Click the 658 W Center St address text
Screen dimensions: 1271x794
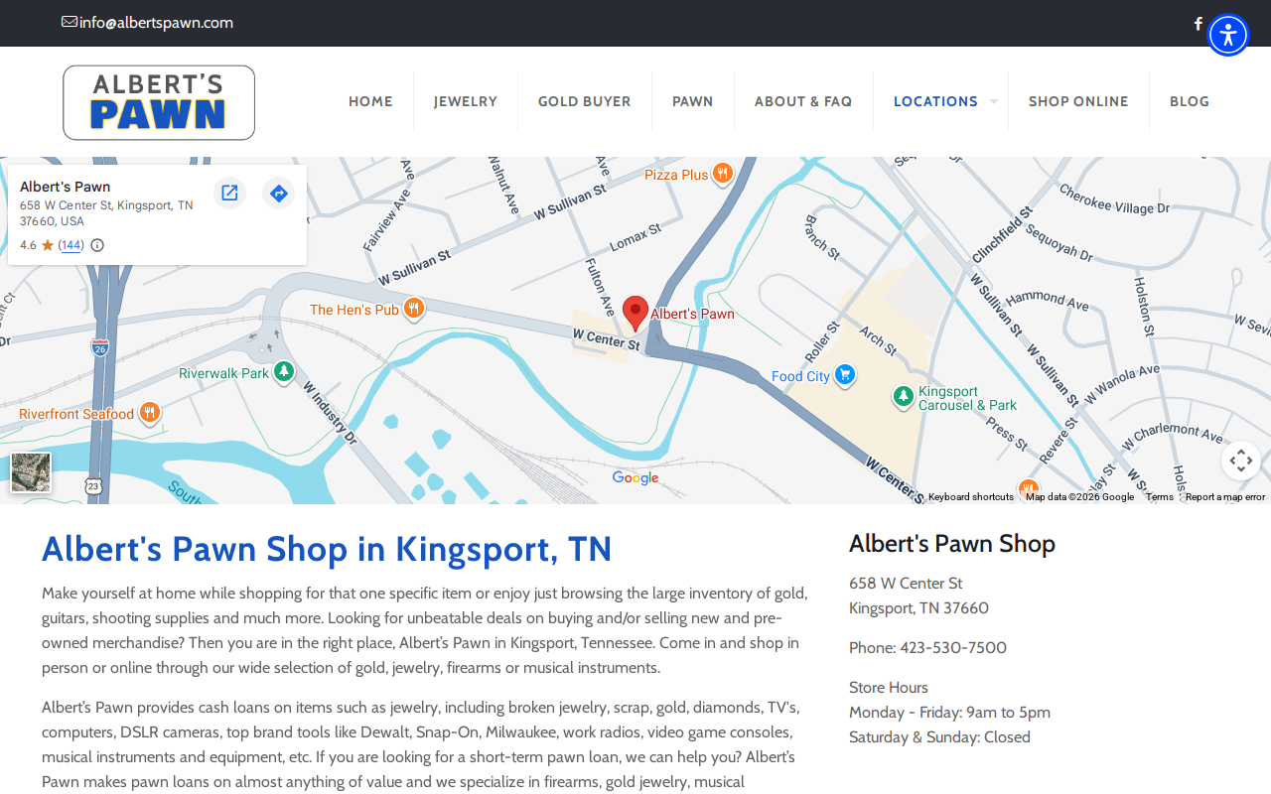click(906, 584)
